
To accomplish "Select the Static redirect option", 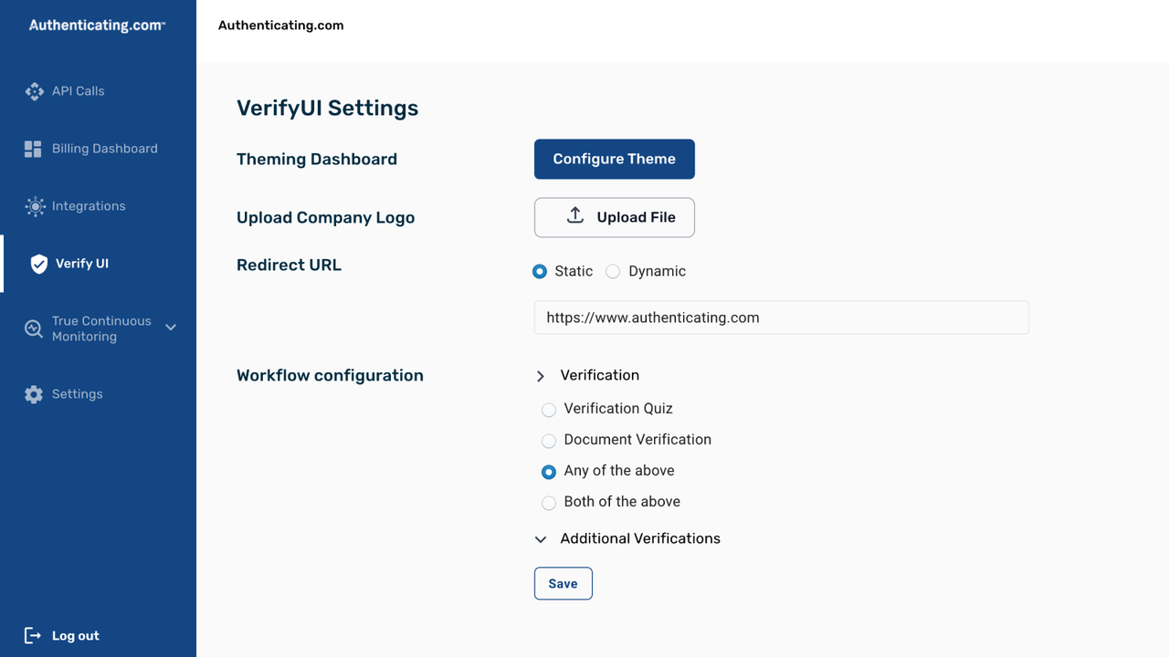I will [x=540, y=271].
